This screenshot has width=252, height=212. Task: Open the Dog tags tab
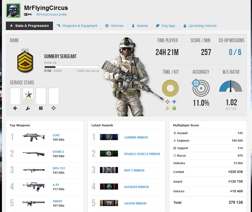(x=165, y=26)
